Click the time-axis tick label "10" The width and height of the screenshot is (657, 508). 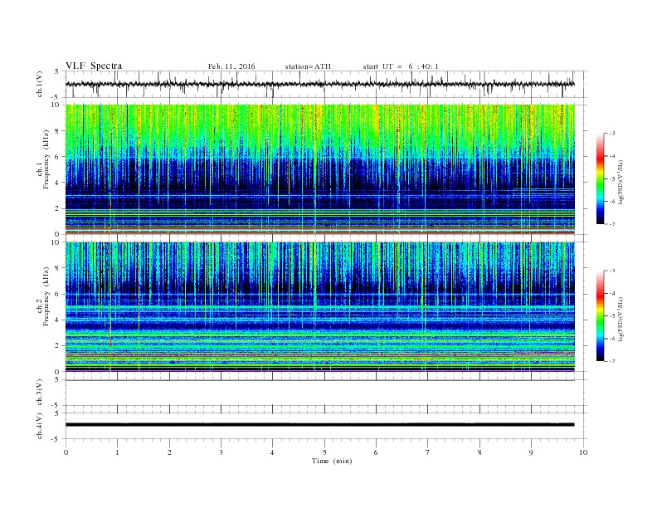pyautogui.click(x=583, y=452)
